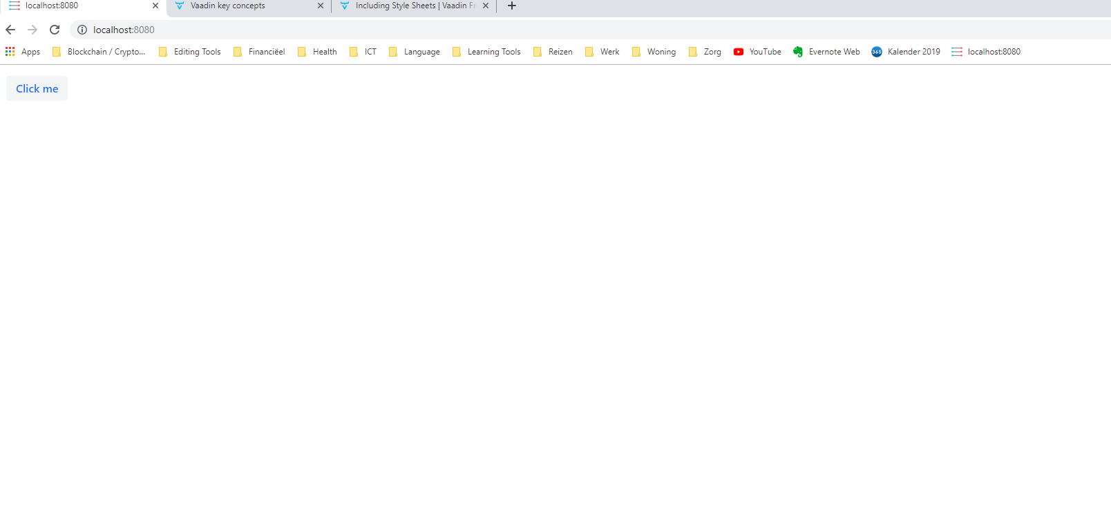Open the Kalender 2019 bookmark

906,52
